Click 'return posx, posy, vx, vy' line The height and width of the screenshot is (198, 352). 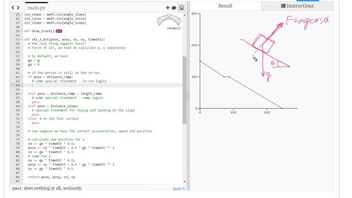click(x=51, y=177)
